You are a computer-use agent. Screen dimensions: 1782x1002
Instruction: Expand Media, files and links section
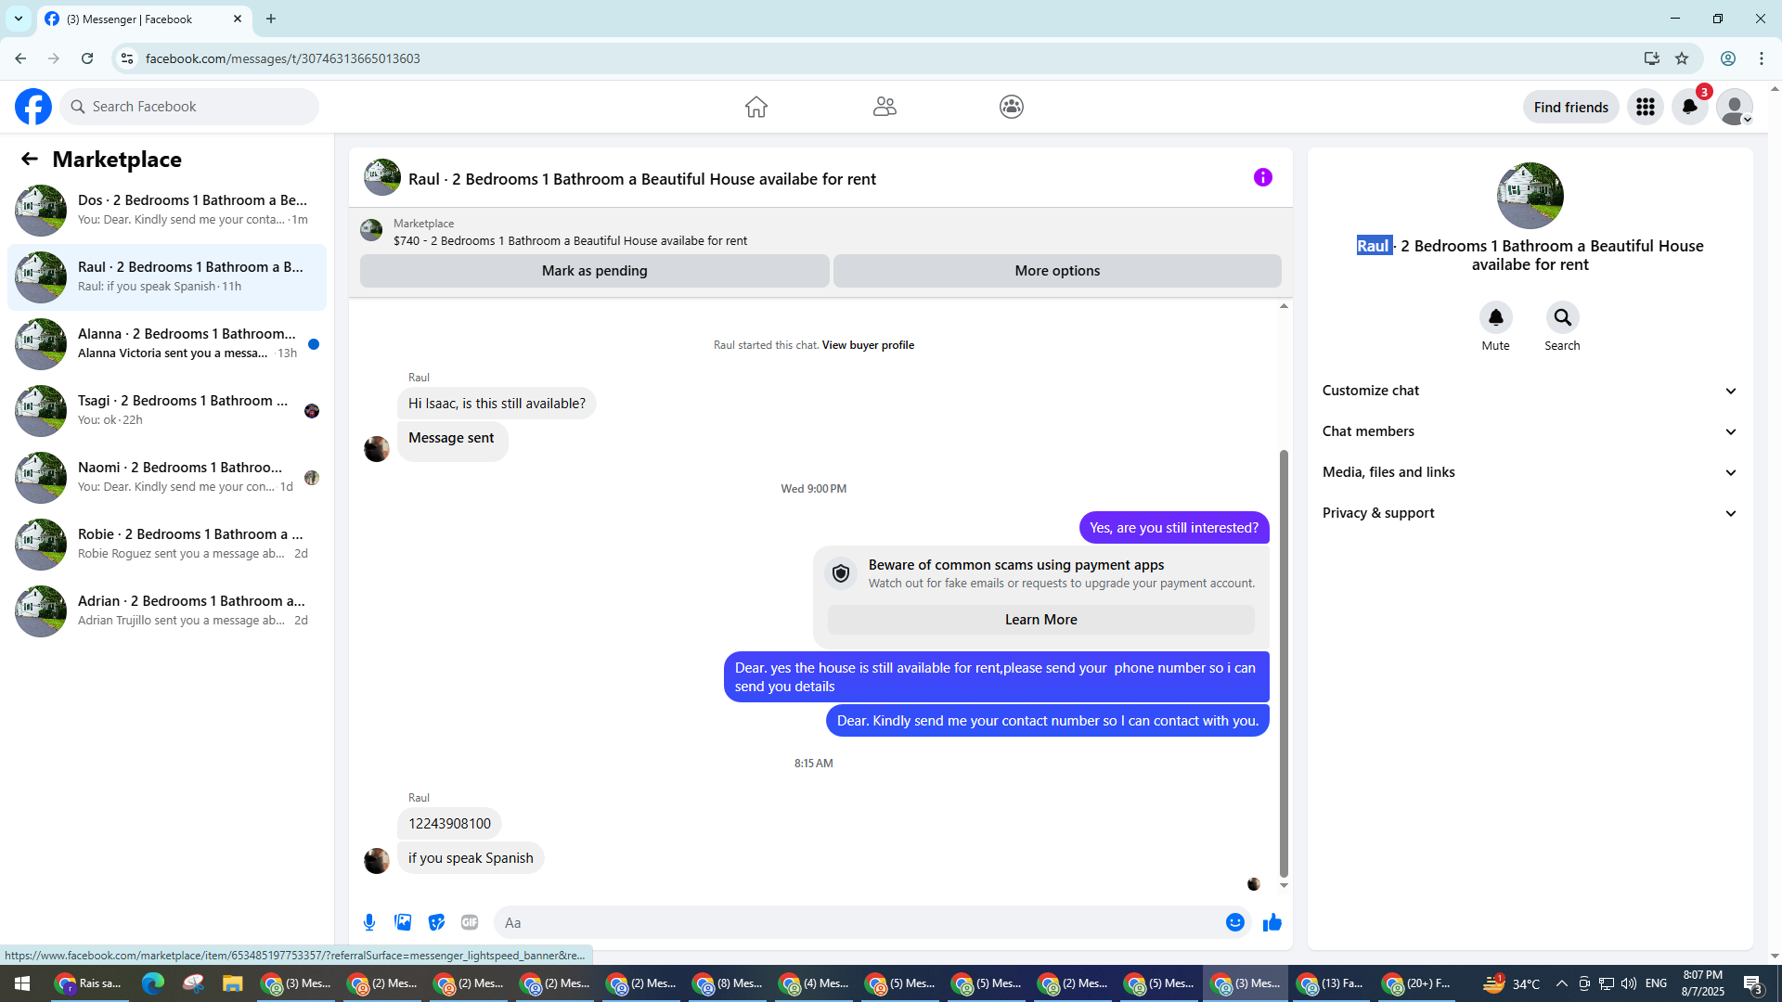pos(1530,472)
